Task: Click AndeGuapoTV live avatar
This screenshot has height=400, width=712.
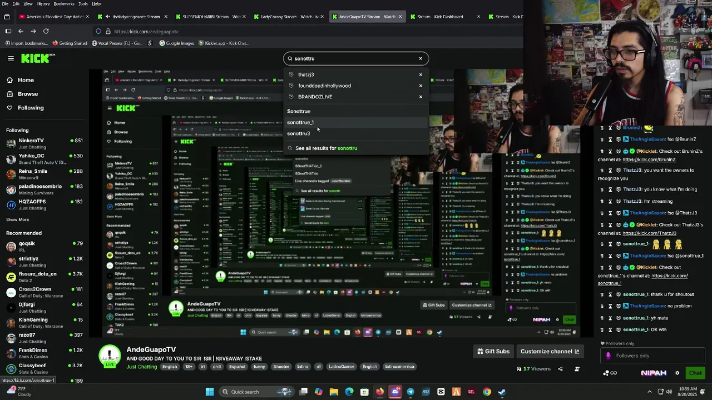Action: click(x=110, y=356)
